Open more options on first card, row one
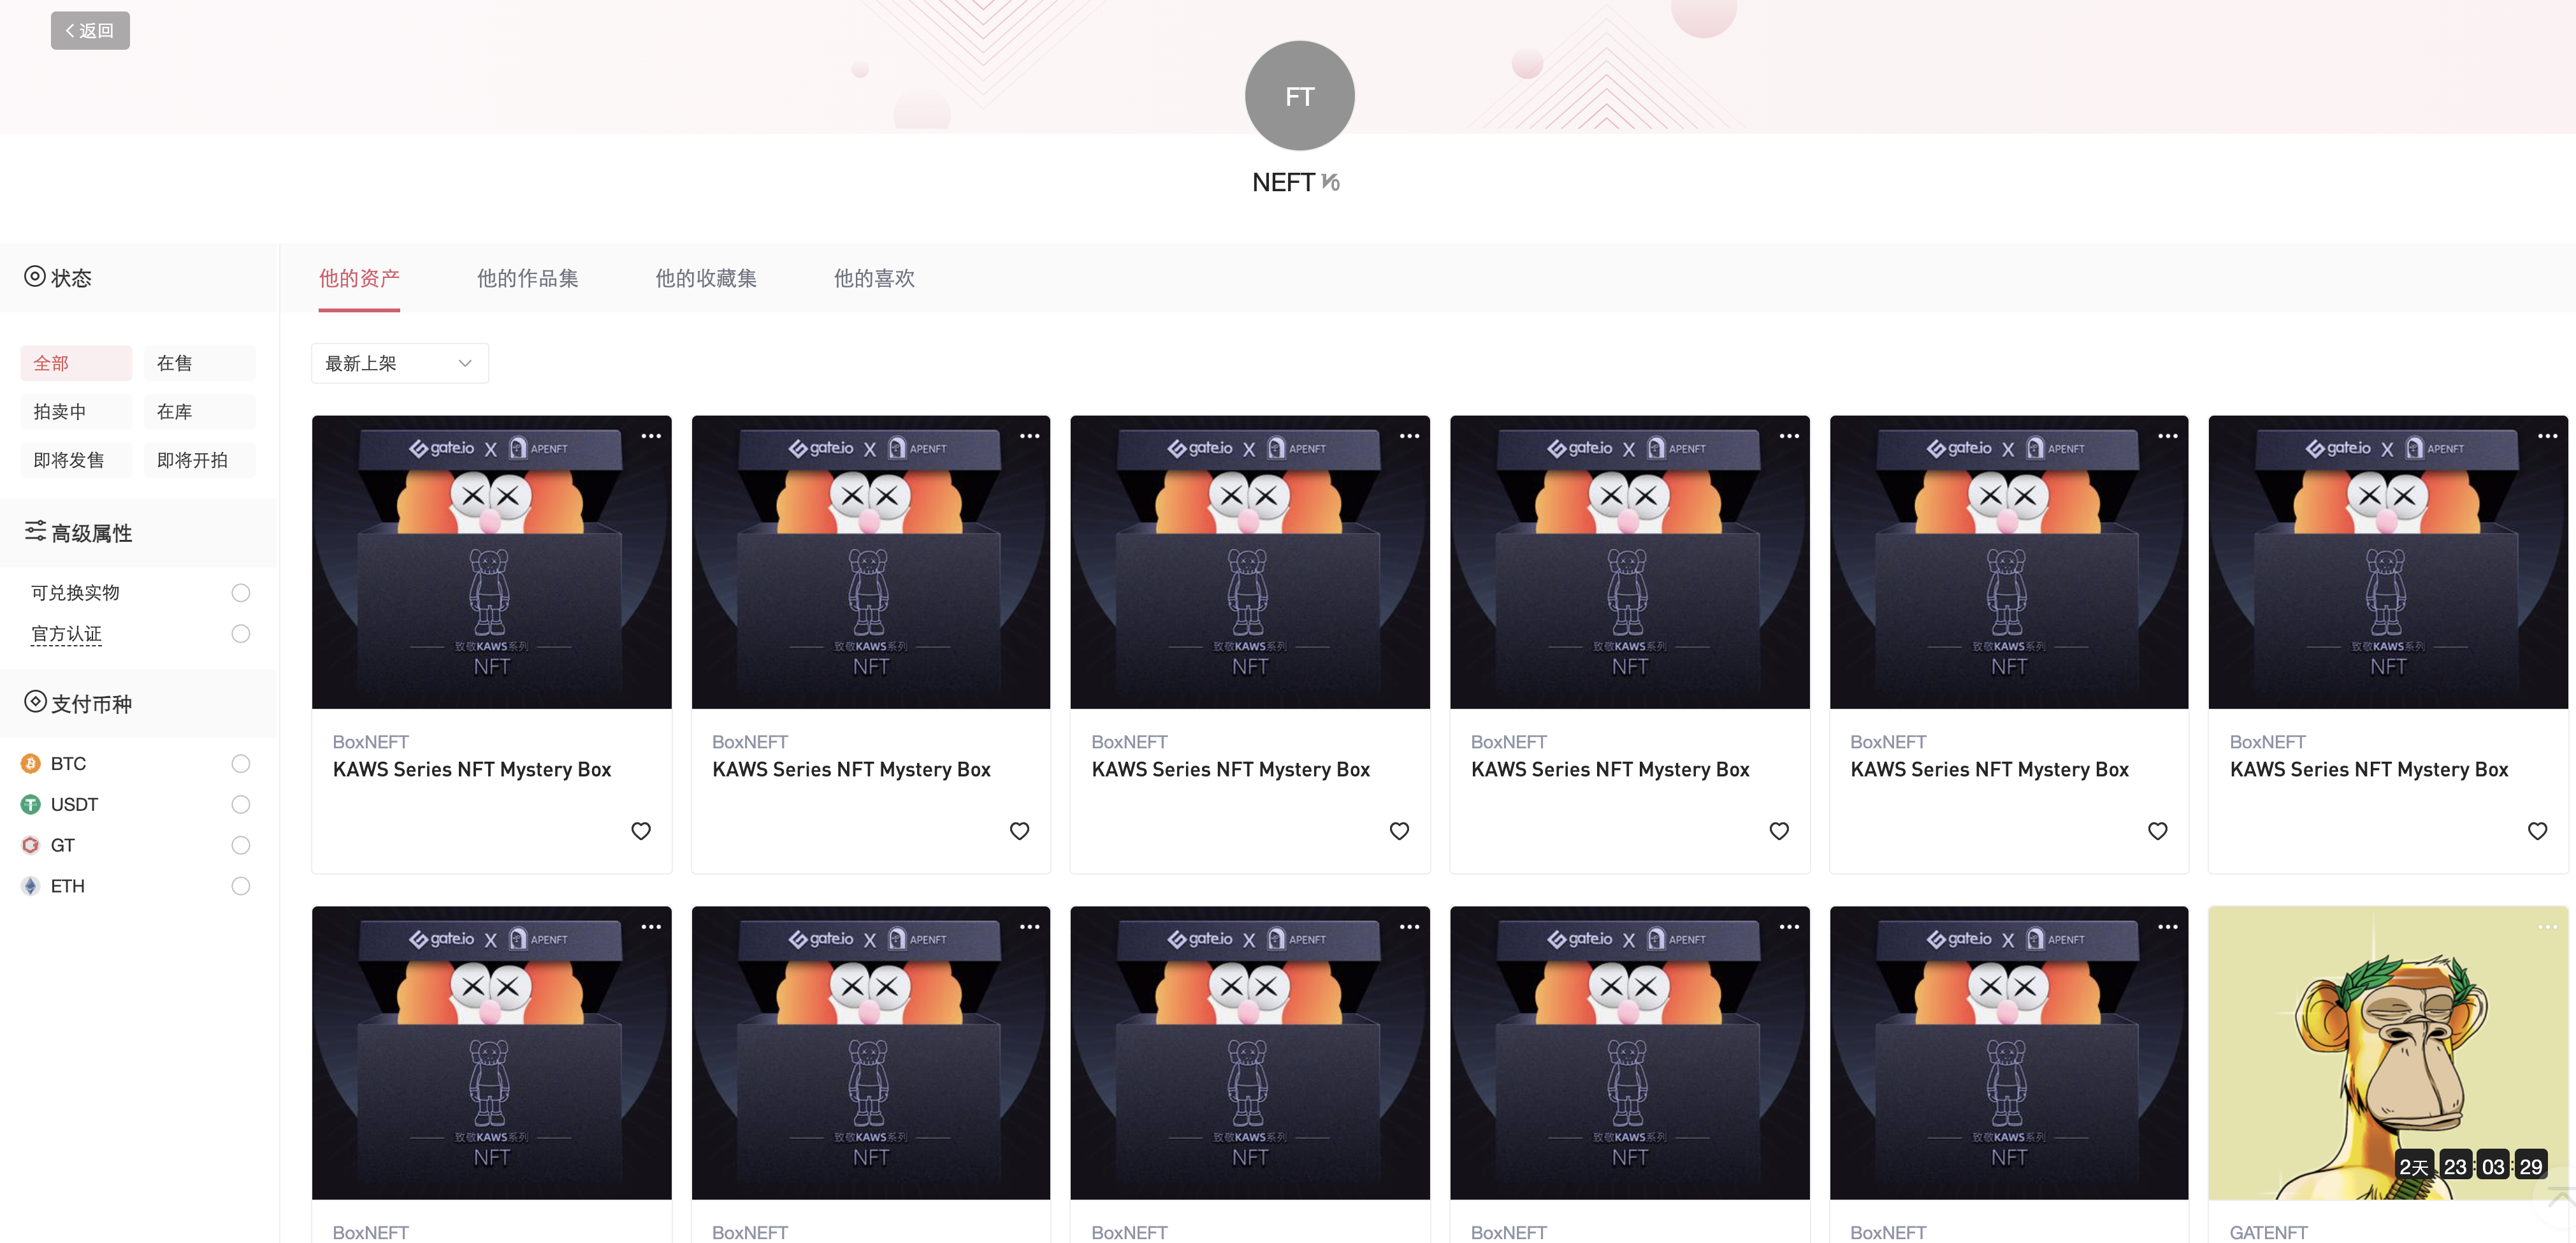2576x1243 pixels. click(x=651, y=436)
